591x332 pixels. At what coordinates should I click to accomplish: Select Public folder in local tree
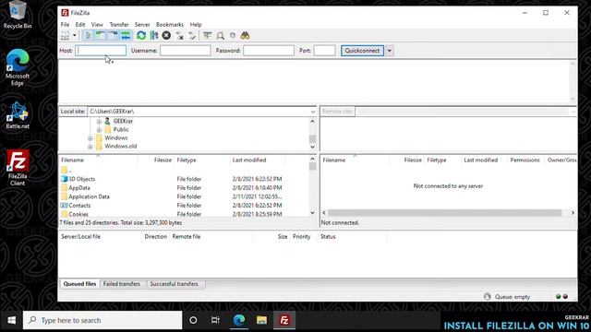(x=121, y=129)
